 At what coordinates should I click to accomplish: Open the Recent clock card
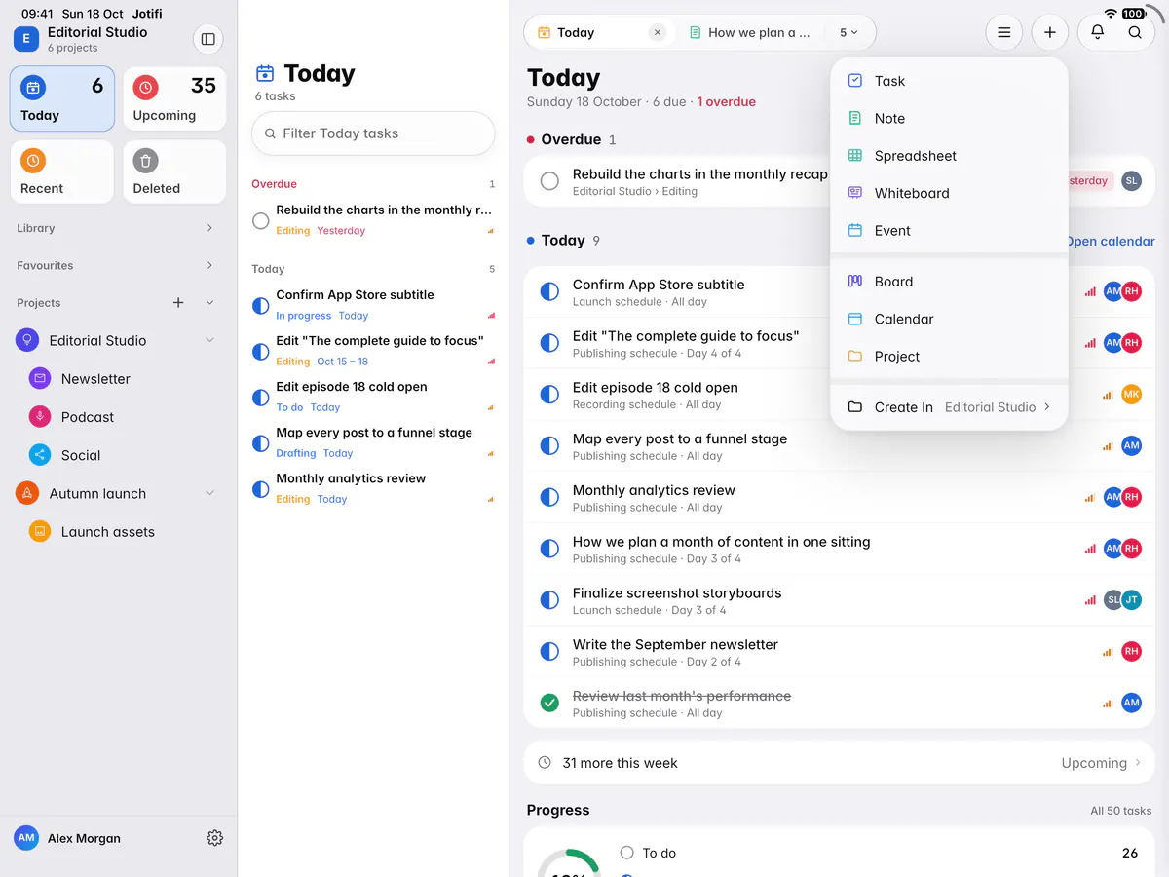(62, 172)
